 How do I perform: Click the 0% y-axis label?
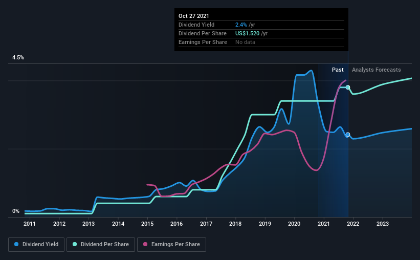tap(16, 211)
